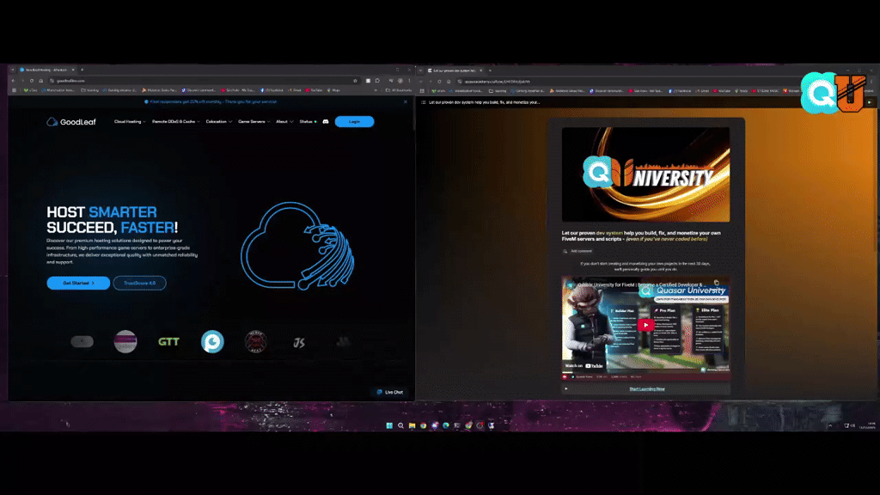The image size is (880, 495).
Task: Open Extensions puzzle icon in left browser
Action: pyautogui.click(x=378, y=81)
